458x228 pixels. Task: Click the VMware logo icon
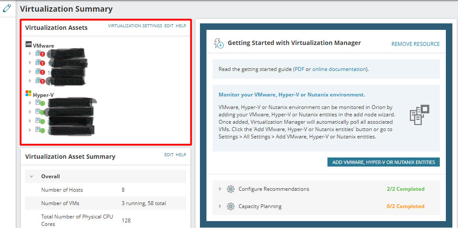(x=28, y=44)
